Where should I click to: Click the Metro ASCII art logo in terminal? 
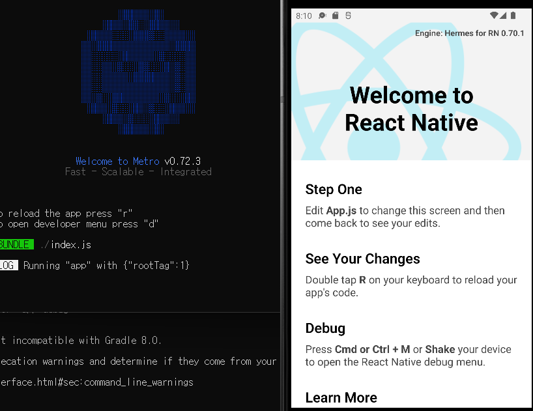(x=139, y=72)
